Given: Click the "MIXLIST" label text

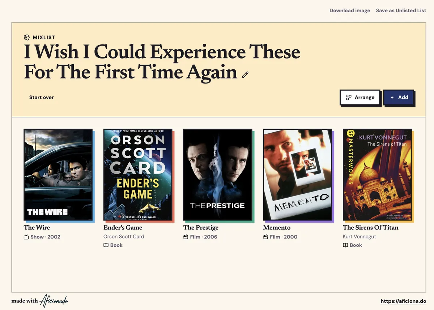Looking at the screenshot, I should click(44, 38).
